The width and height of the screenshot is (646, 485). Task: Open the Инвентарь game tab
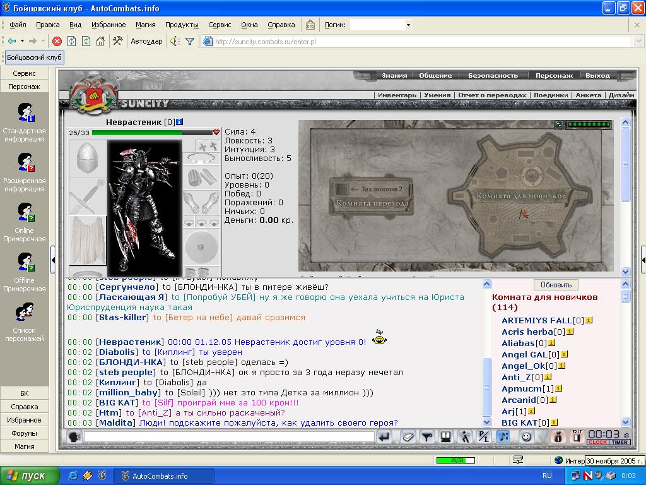pyautogui.click(x=397, y=95)
